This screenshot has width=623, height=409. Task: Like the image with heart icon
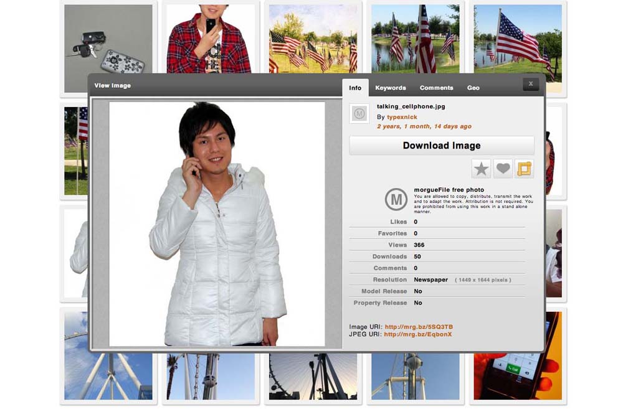(503, 169)
